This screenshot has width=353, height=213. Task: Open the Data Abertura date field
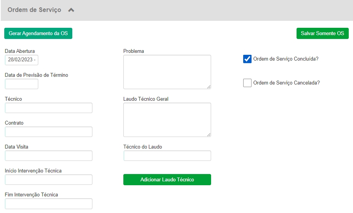22,60
